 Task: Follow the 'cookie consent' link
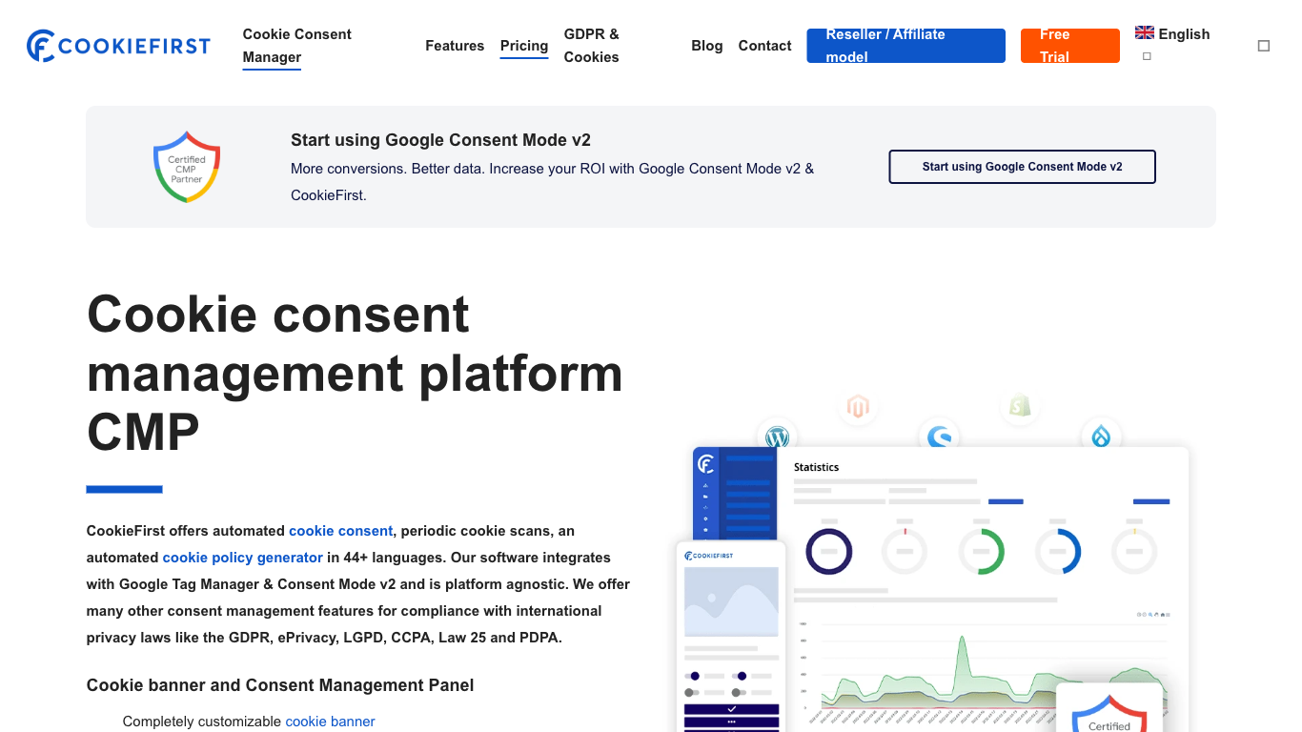coord(340,531)
